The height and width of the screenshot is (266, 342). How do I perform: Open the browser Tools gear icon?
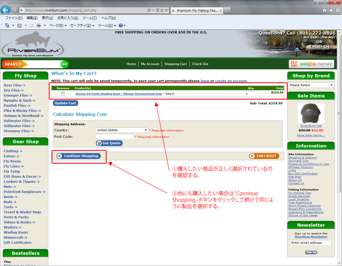coord(338,10)
